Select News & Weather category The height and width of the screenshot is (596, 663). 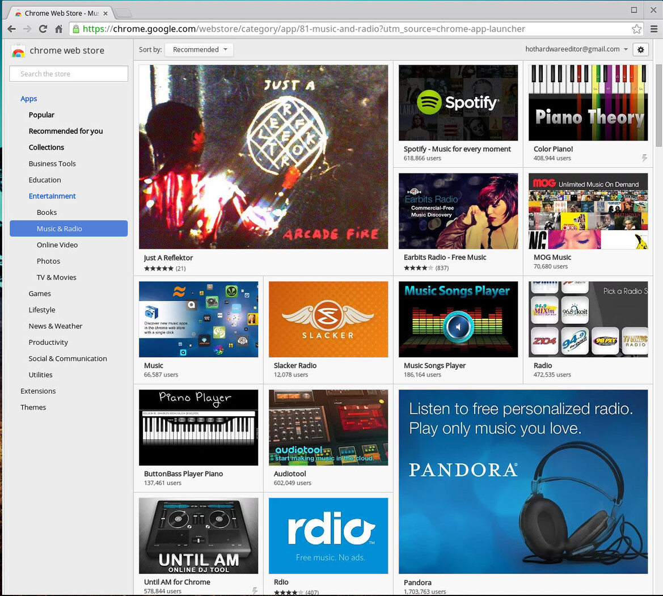(x=56, y=326)
